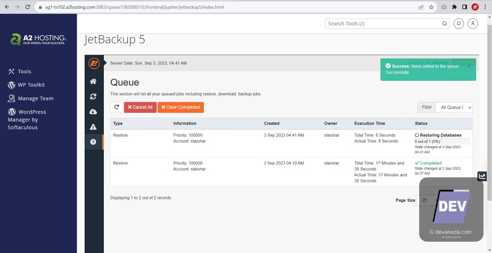Select the Restore row created 04:41 AM
The image size is (492, 253).
291,143
